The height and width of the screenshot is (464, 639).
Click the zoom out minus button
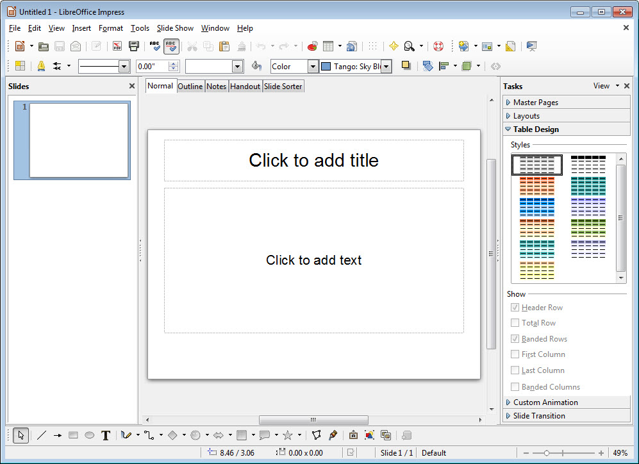point(526,453)
